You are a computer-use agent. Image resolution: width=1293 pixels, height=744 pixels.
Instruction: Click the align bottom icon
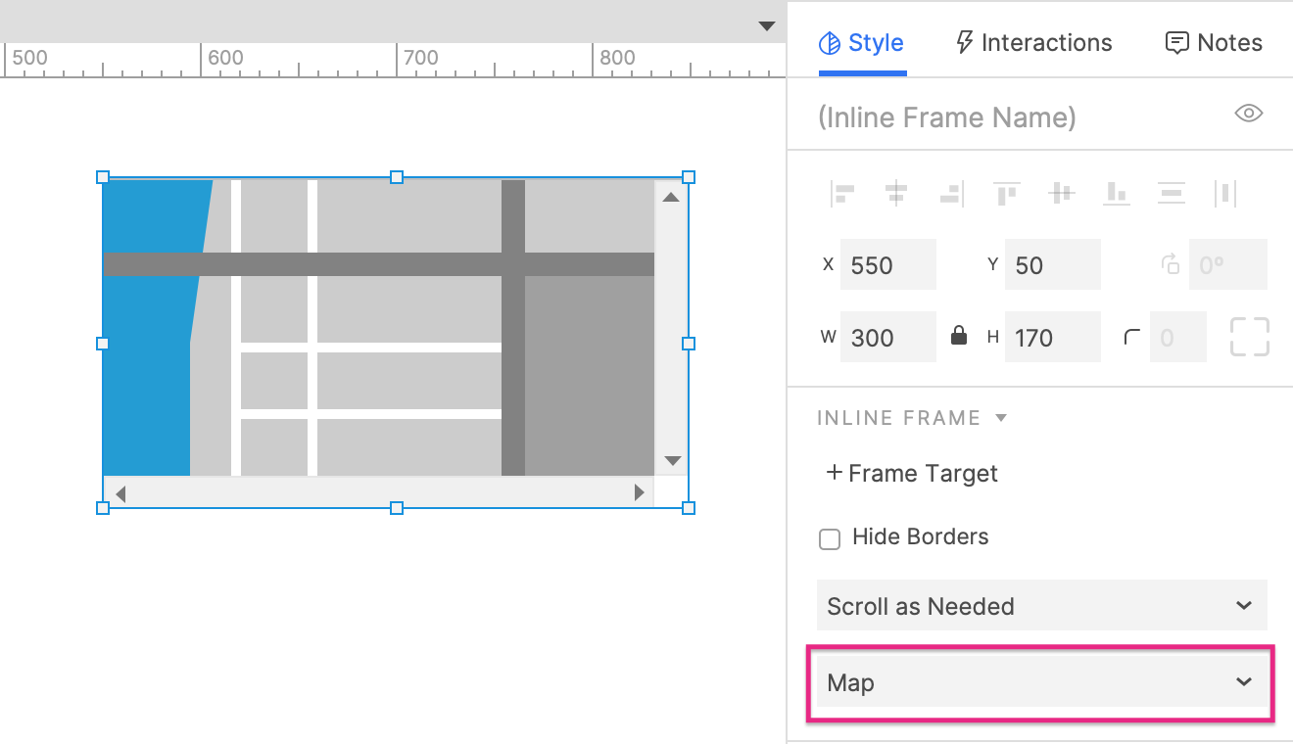pos(1116,194)
